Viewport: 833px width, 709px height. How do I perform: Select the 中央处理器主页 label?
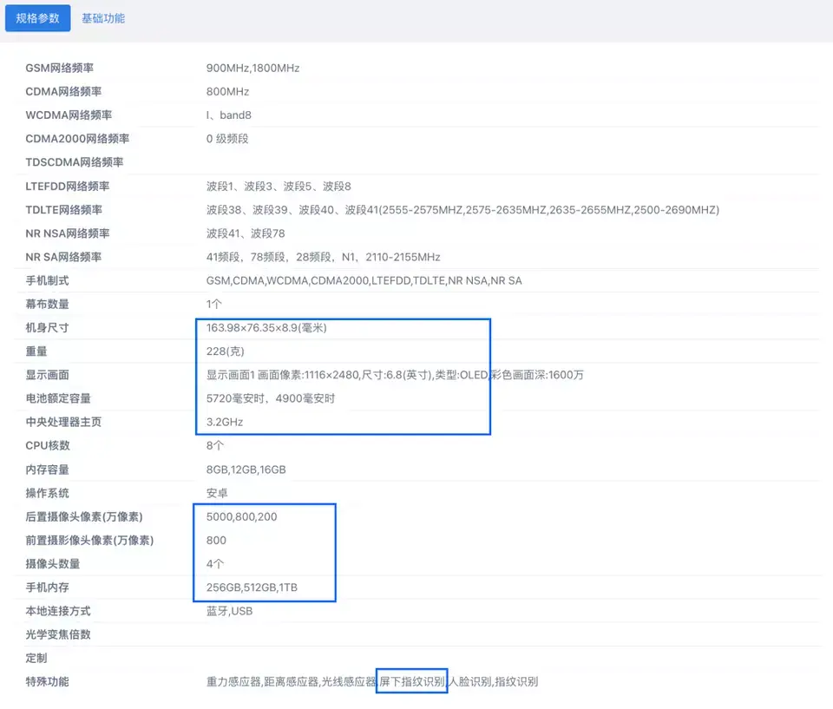click(63, 422)
